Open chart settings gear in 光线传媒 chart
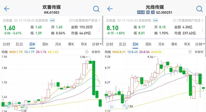This screenshot has height=112, width=206. click(x=190, y=52)
